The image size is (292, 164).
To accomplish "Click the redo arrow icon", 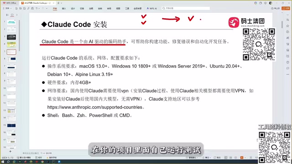I will 43,8.
